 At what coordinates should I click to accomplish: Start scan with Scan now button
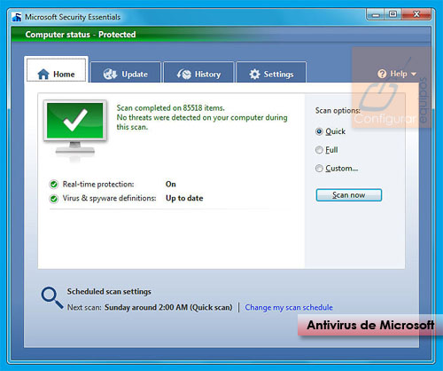tap(349, 195)
